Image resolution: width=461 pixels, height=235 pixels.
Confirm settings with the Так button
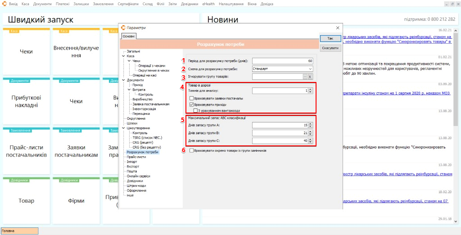[x=330, y=39]
